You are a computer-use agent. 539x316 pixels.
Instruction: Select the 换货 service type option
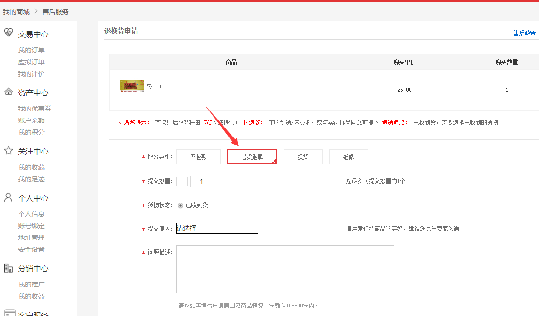pos(303,157)
